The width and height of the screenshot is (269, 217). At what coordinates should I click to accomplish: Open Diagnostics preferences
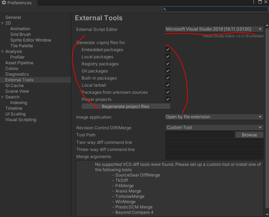(x=17, y=74)
